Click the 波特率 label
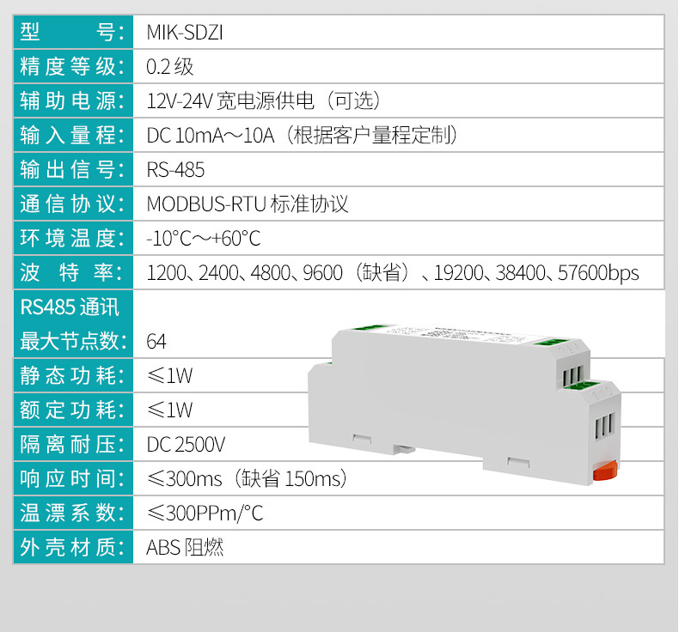Image resolution: width=679 pixels, height=632 pixels. [72, 272]
